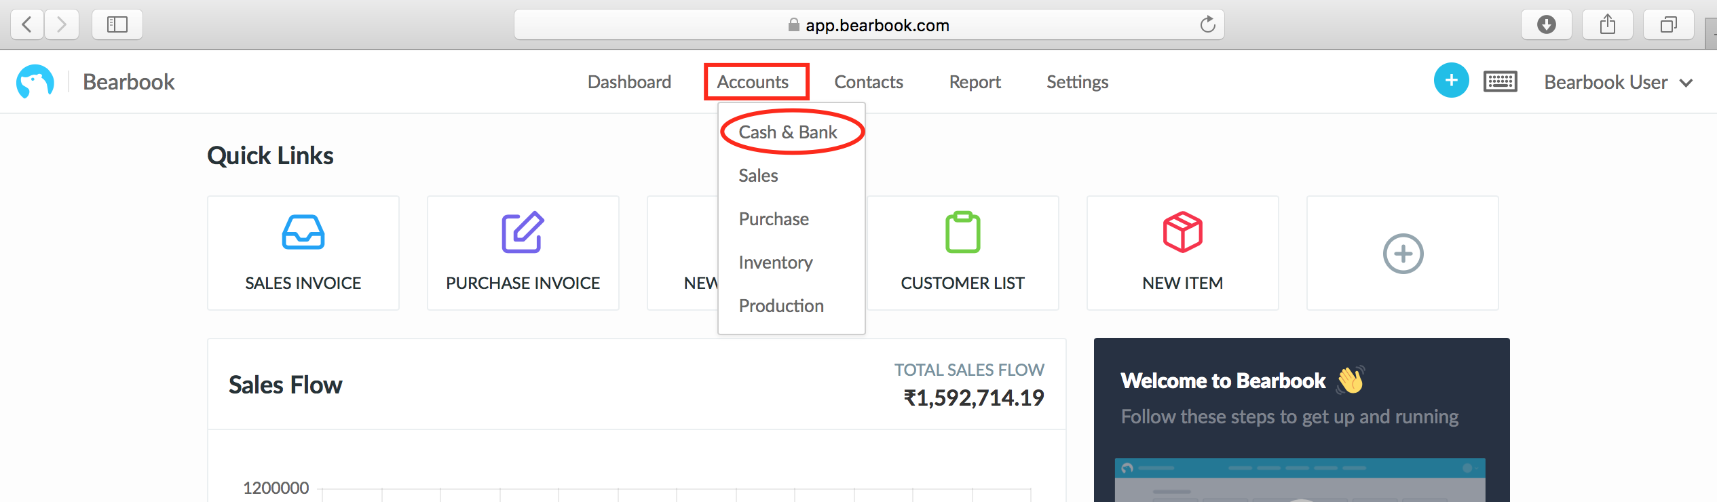Click the app.bearbook.com address field
Viewport: 1717px width, 502px height.
coord(869,25)
